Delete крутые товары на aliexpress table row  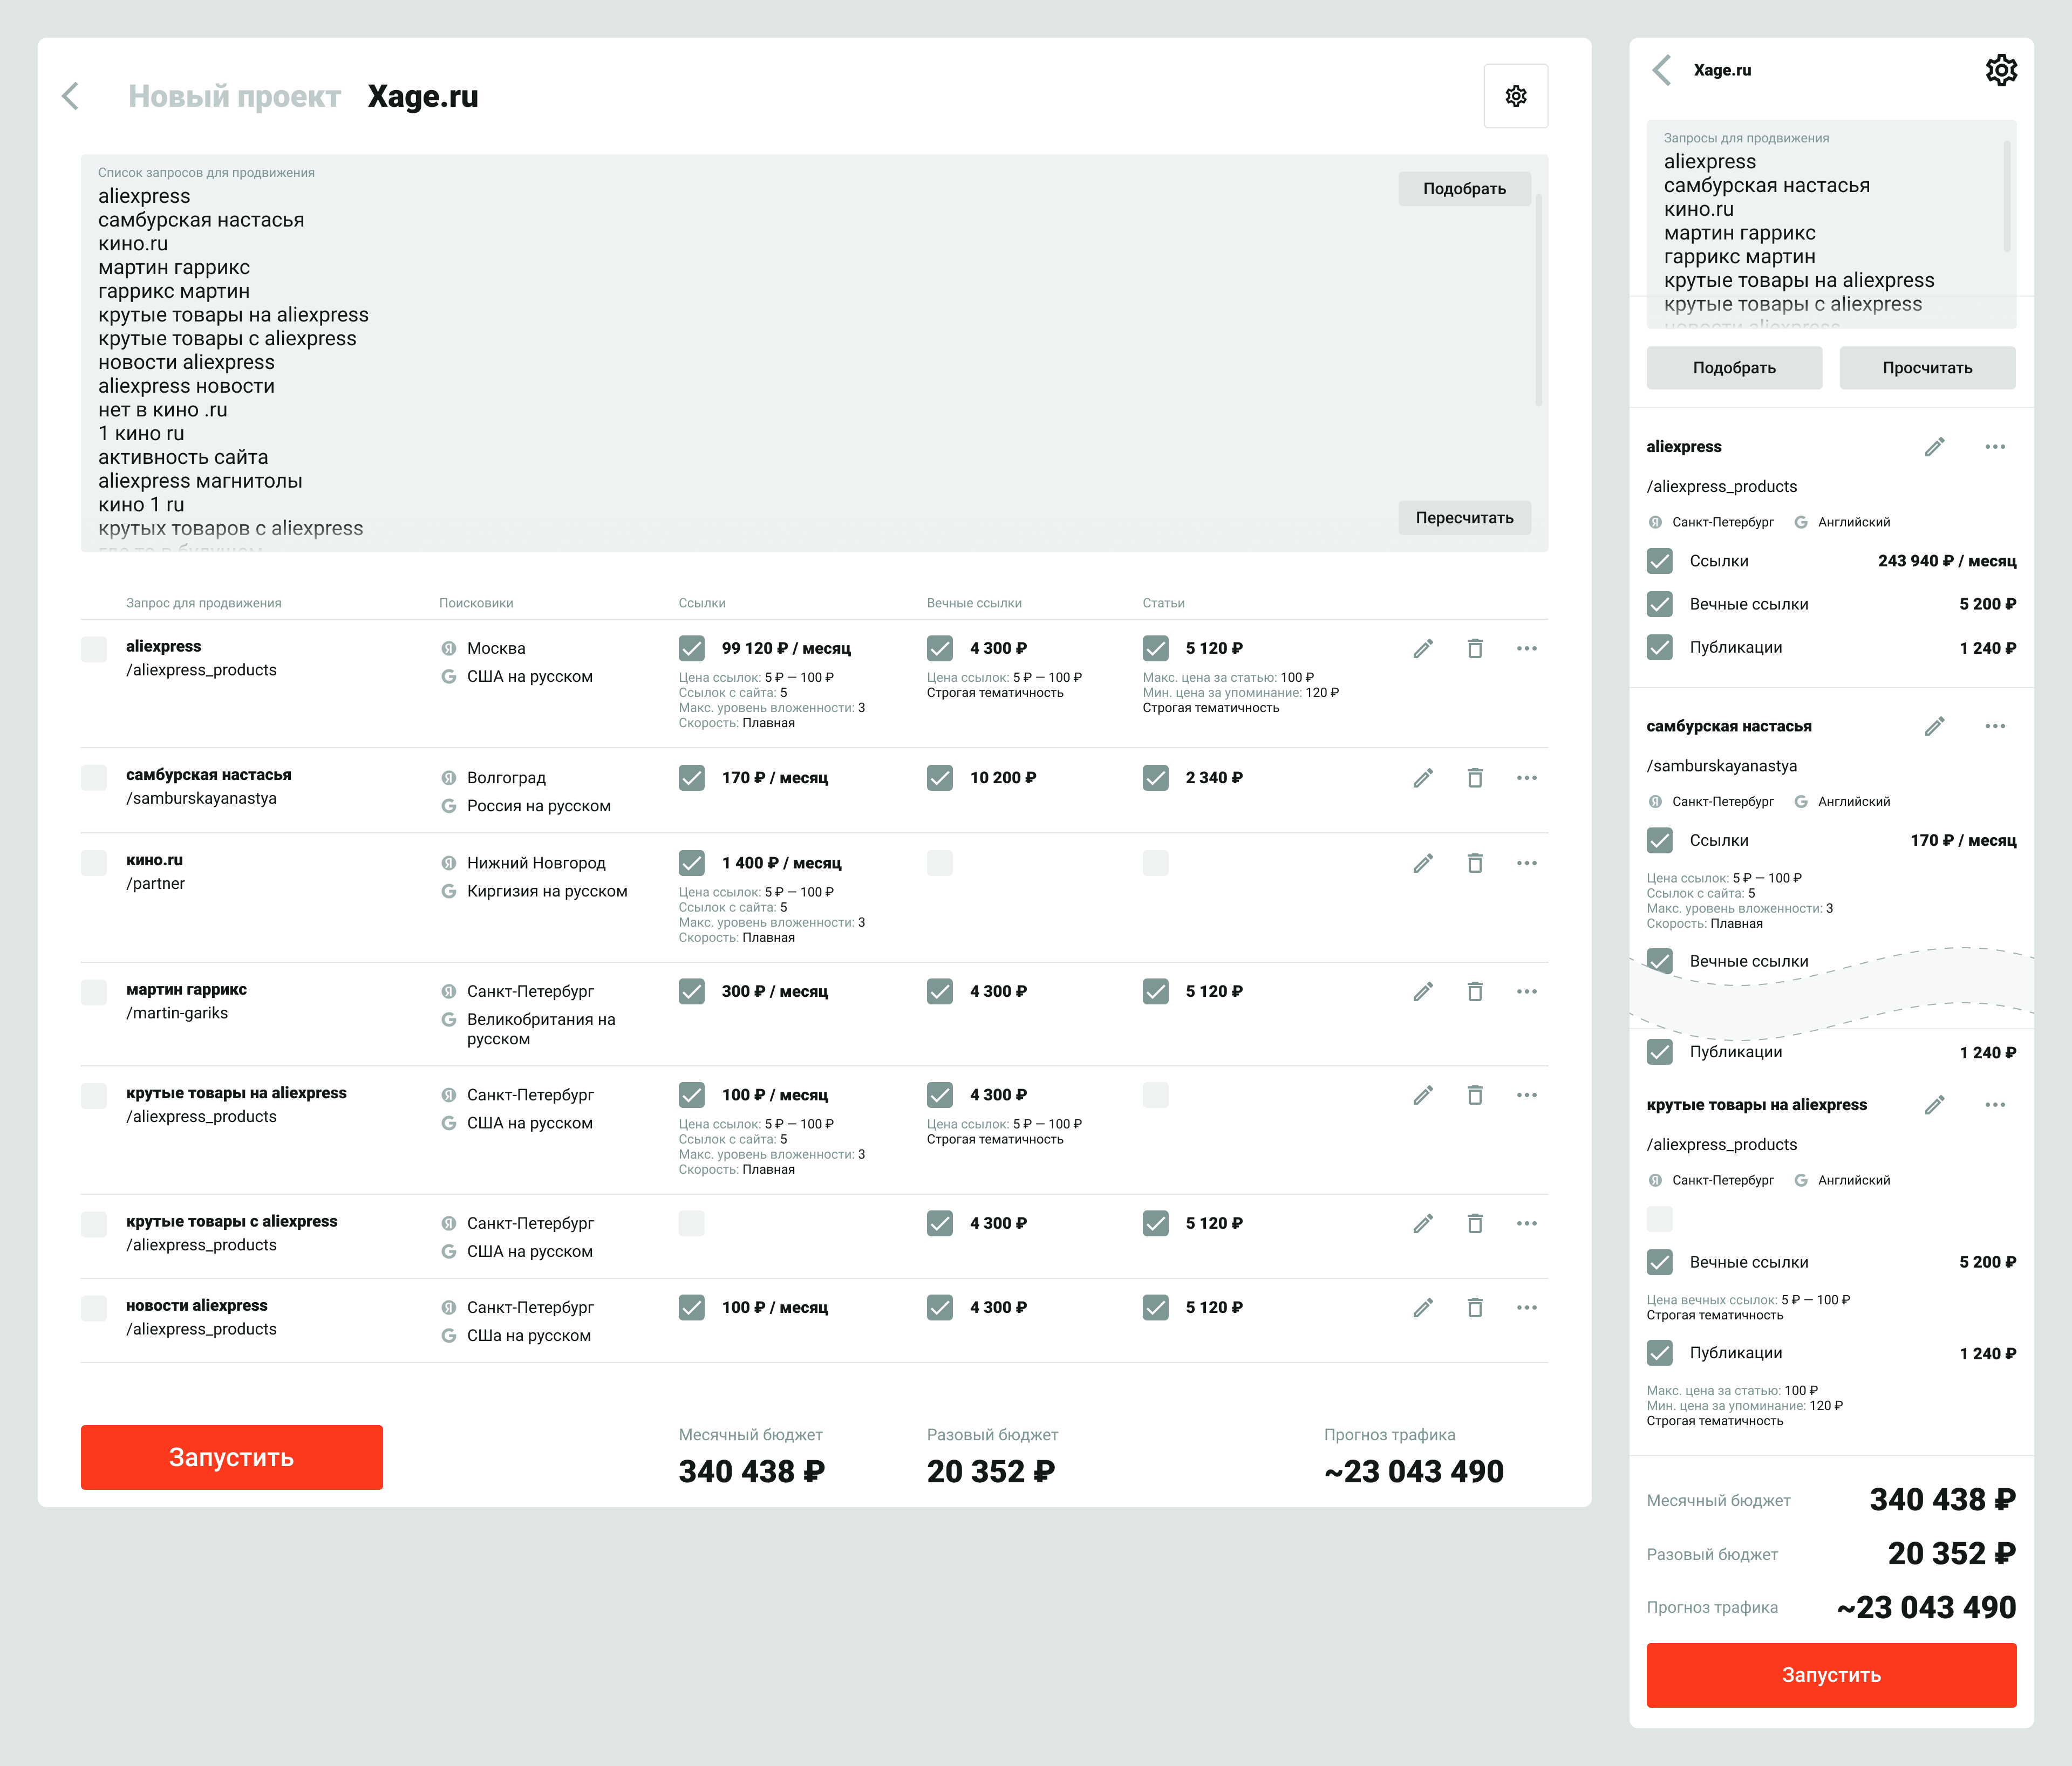[1474, 1096]
